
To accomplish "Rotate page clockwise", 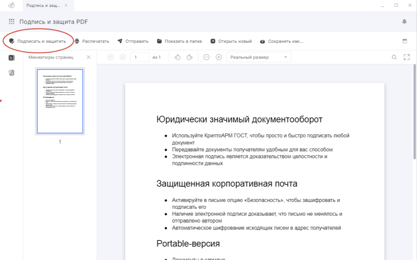I will 190,57.
